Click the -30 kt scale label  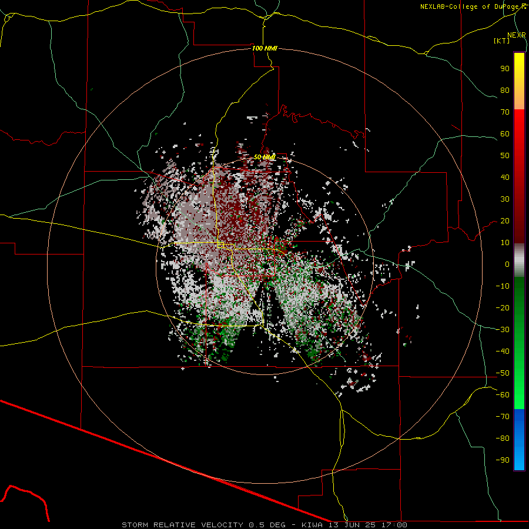click(503, 330)
